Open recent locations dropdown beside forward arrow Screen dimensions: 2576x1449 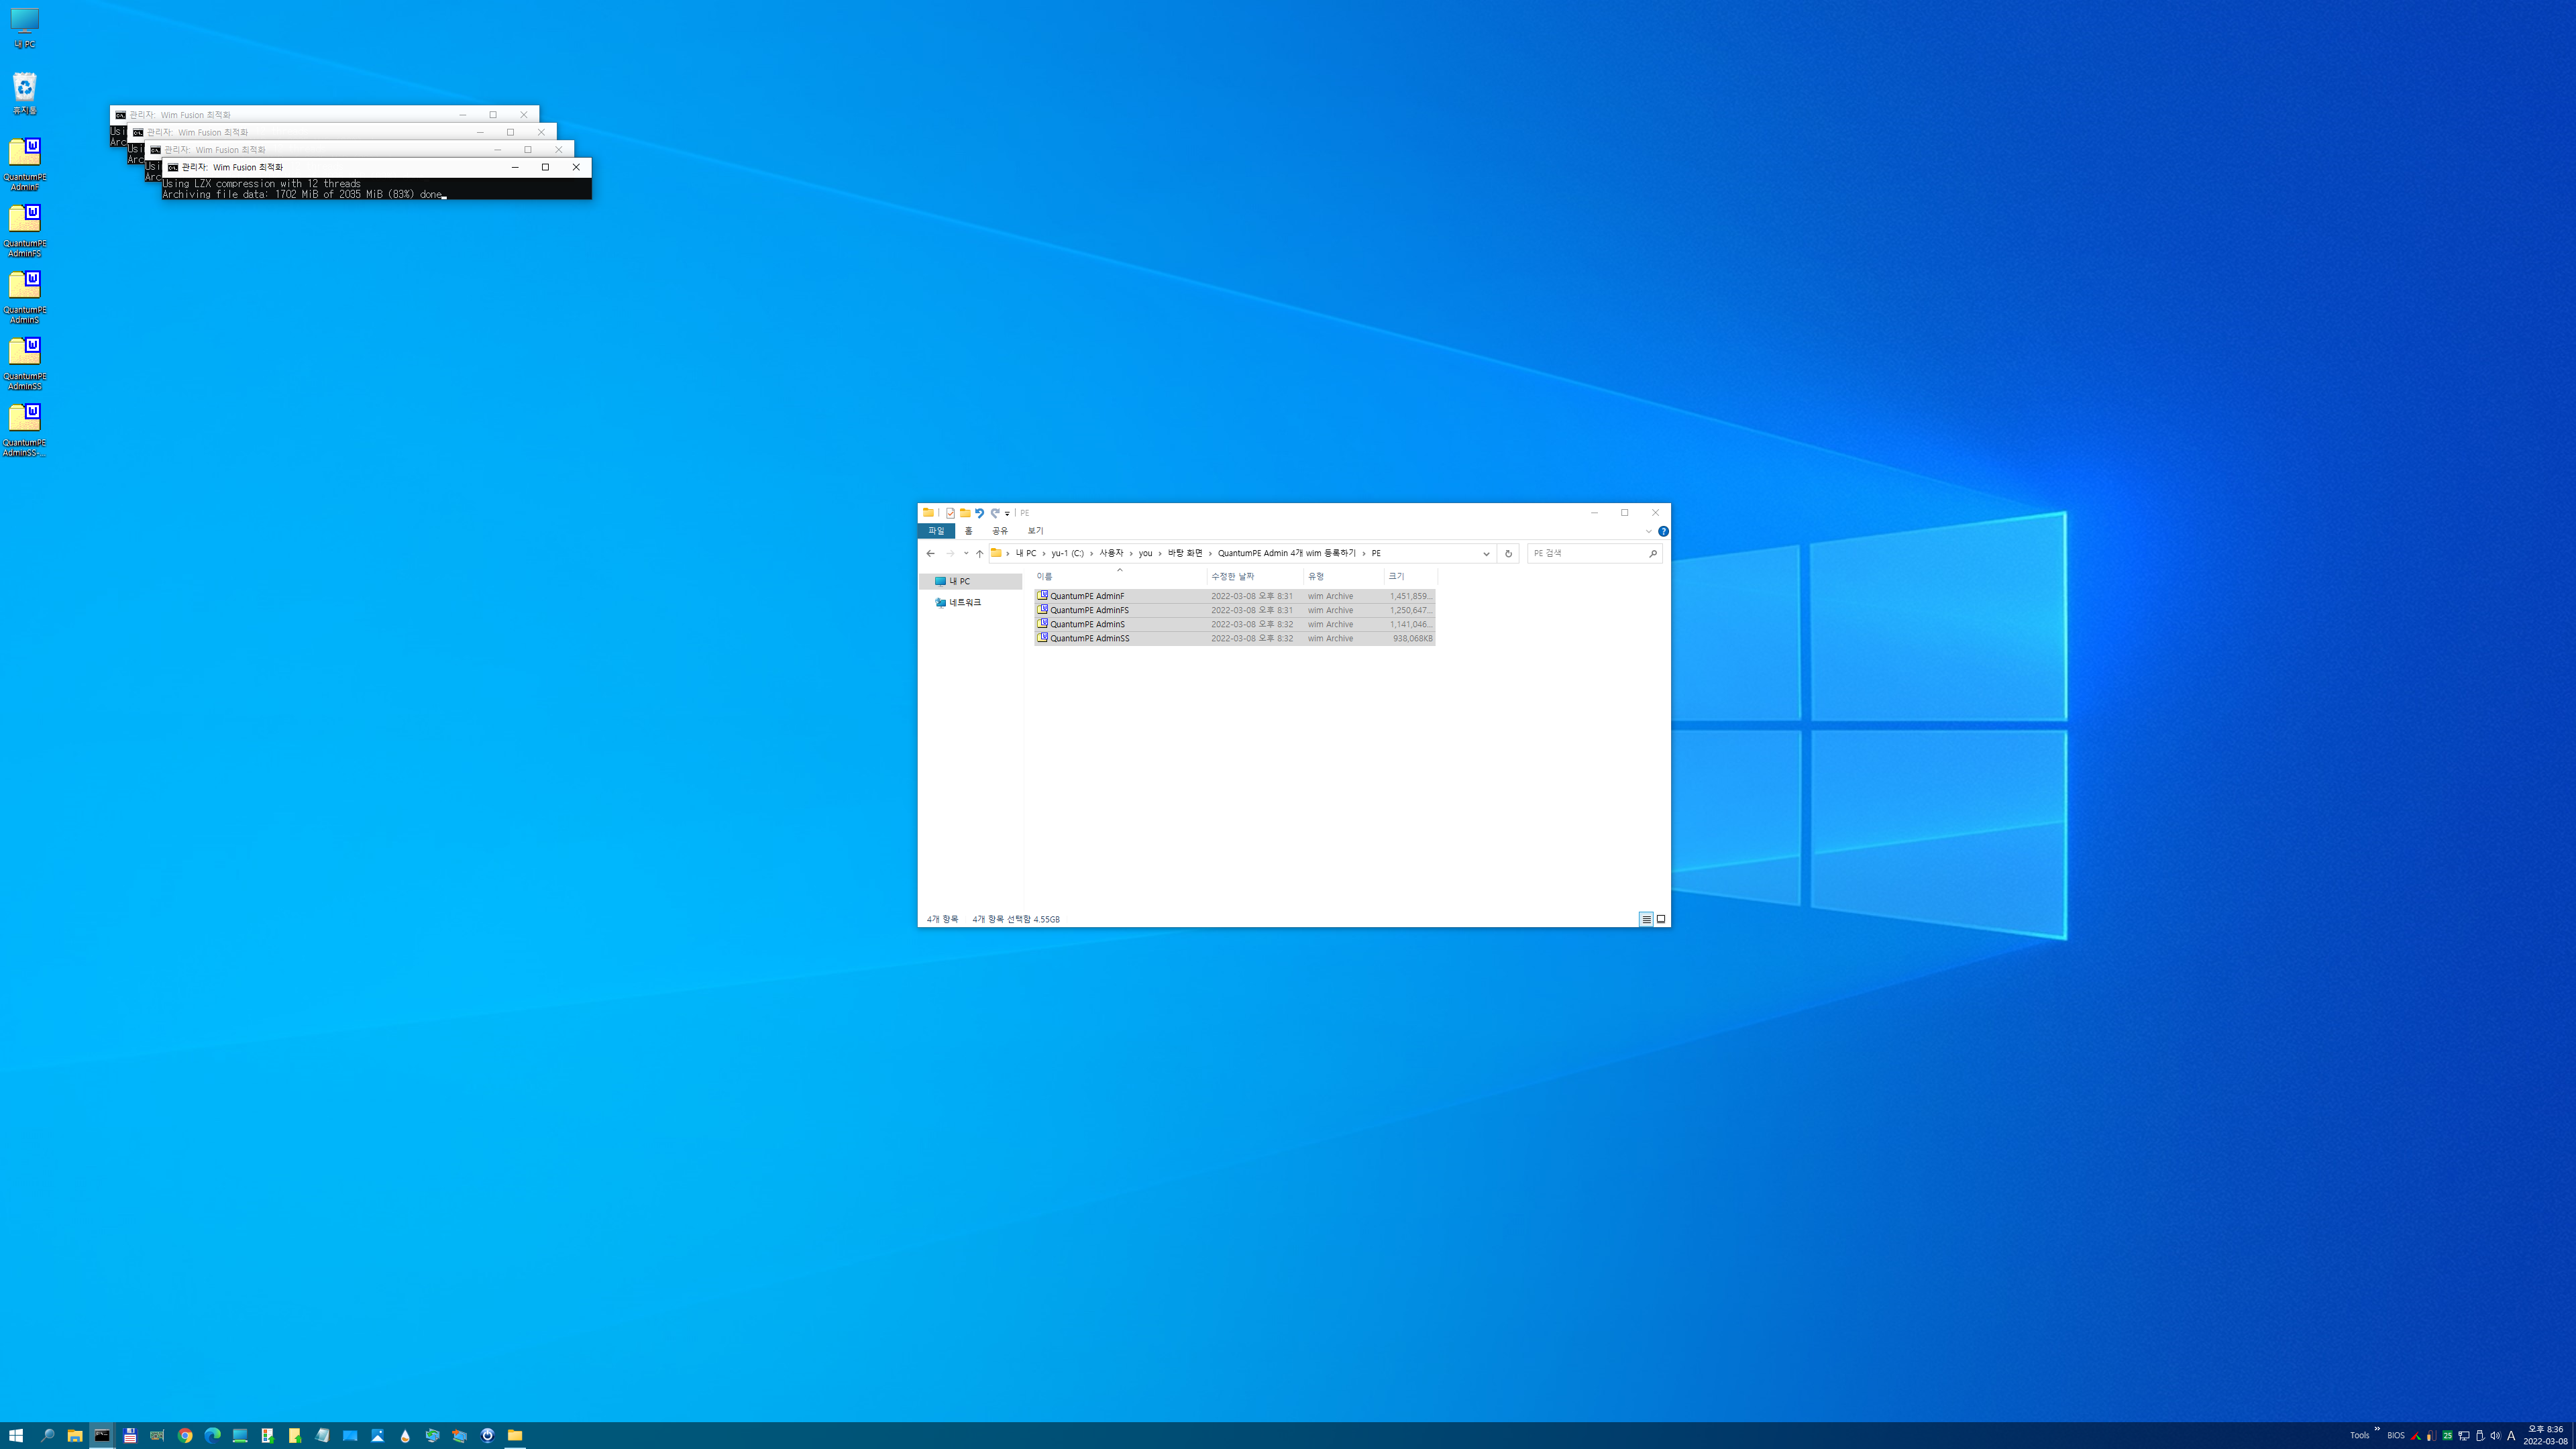pyautogui.click(x=965, y=553)
